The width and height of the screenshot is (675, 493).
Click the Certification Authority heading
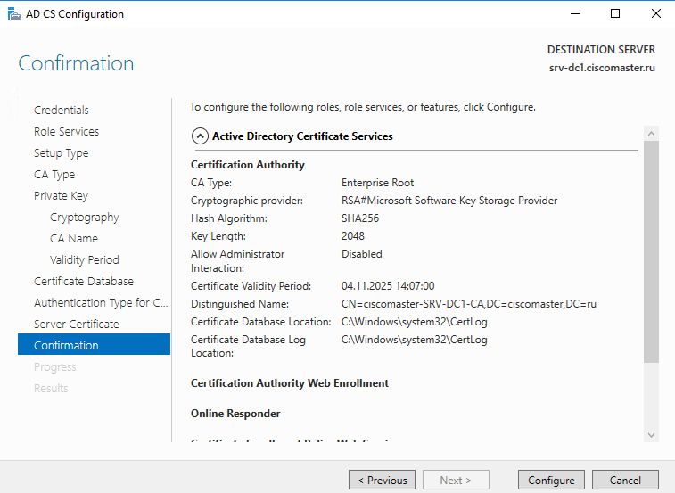click(x=248, y=165)
